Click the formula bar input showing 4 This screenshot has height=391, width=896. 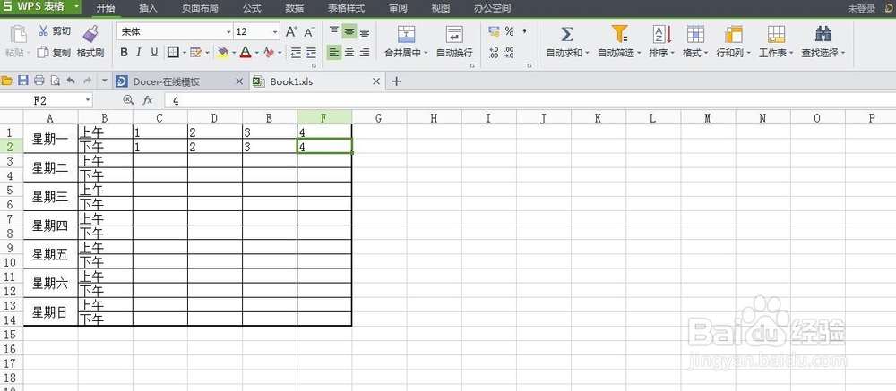pyautogui.click(x=530, y=100)
